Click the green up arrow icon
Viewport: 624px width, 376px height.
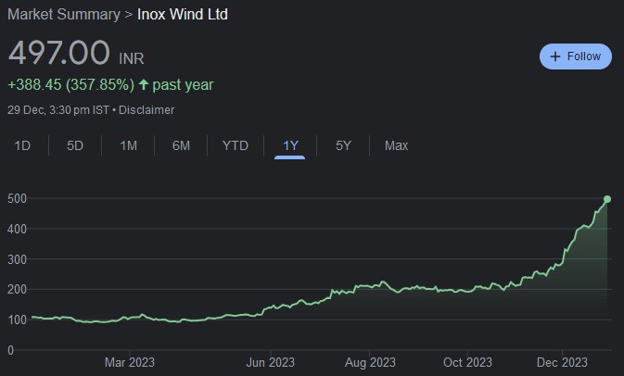144,84
